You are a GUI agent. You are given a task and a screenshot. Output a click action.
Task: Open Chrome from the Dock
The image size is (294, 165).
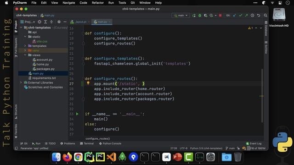tap(78, 157)
